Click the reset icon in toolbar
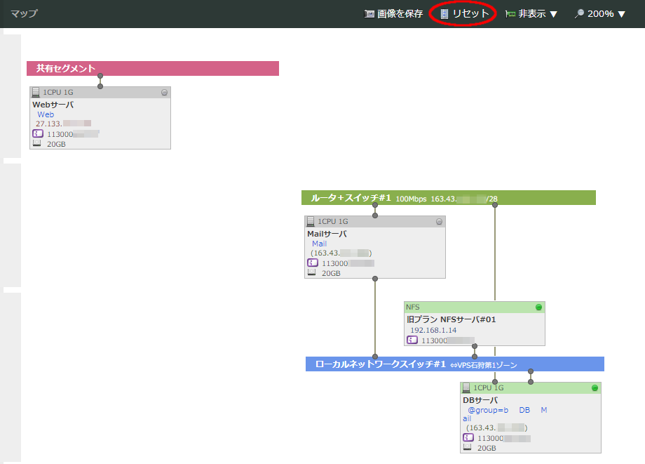The width and height of the screenshot is (645, 464). 444,14
